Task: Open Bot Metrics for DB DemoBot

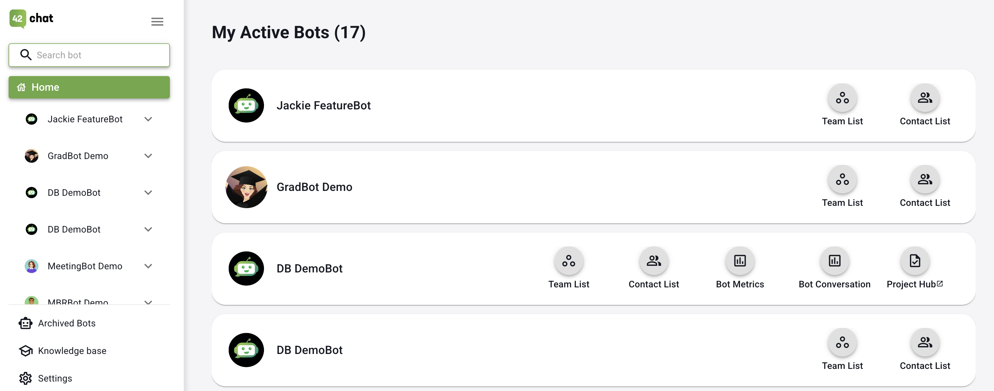Action: pos(740,261)
